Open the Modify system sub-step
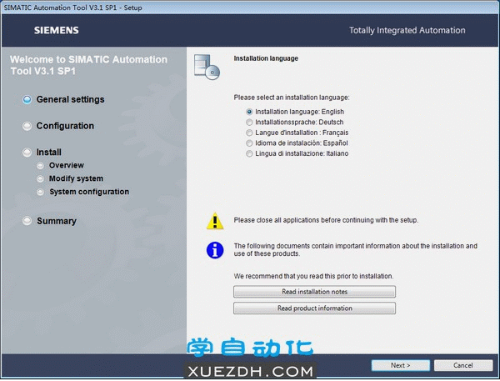This screenshot has width=500, height=381. pos(76,178)
